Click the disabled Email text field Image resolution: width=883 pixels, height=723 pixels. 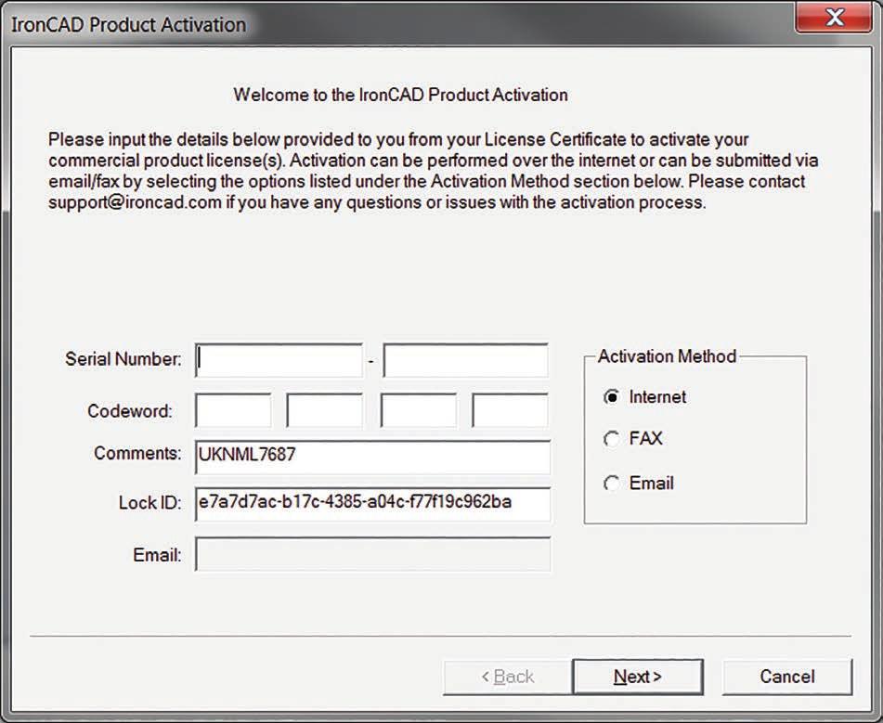point(373,554)
